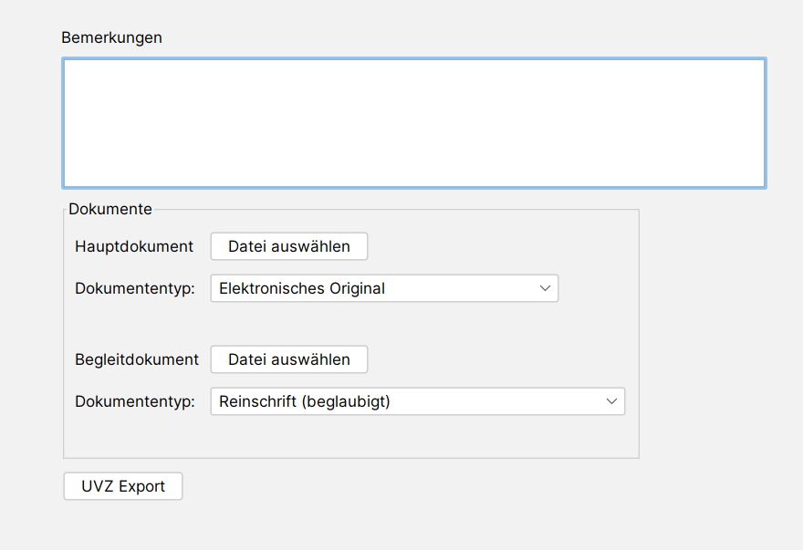Screen dimensions: 803x550
Task: Choose file for Begleitdokument via Datei auswählen
Action: 289,359
